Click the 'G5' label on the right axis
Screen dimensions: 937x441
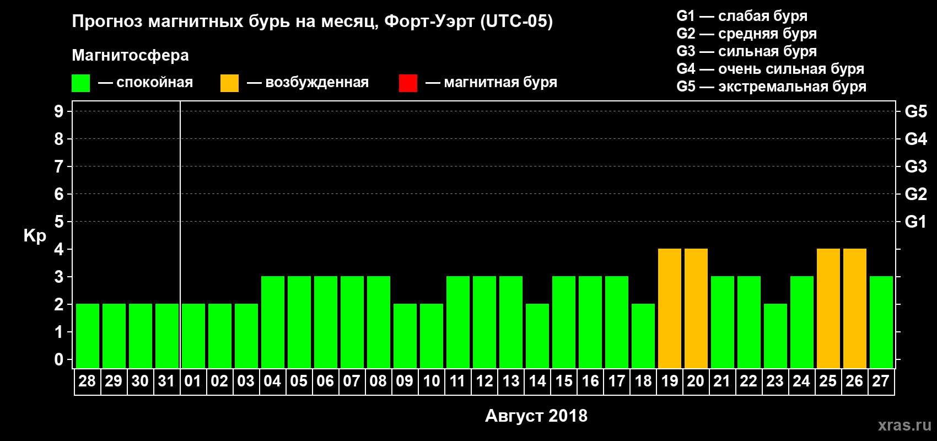[x=916, y=111]
